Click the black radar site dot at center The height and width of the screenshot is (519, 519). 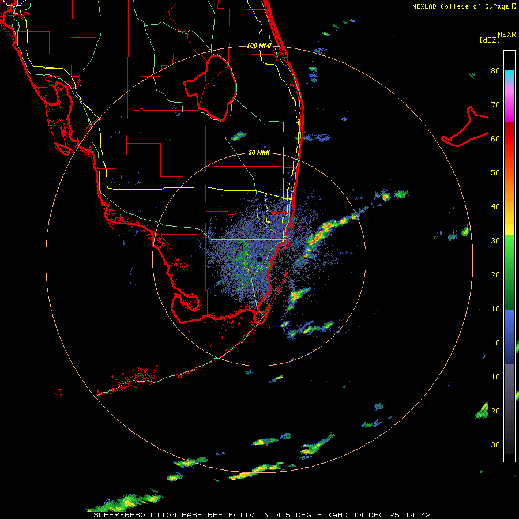[259, 259]
